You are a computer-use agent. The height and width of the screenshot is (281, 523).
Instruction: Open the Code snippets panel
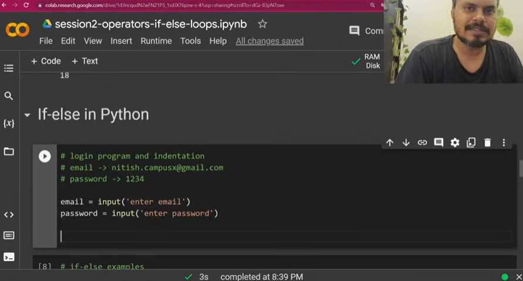(x=9, y=215)
